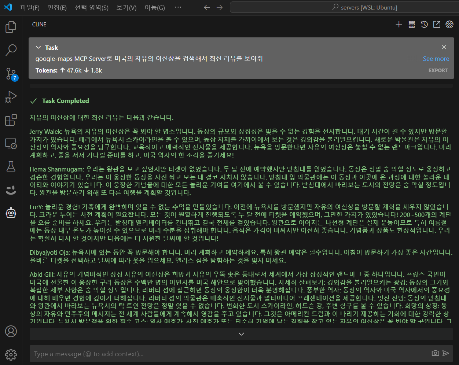Image resolution: width=459 pixels, height=365 pixels.
Task: Click the Tokens count text
Action: [x=69, y=70]
